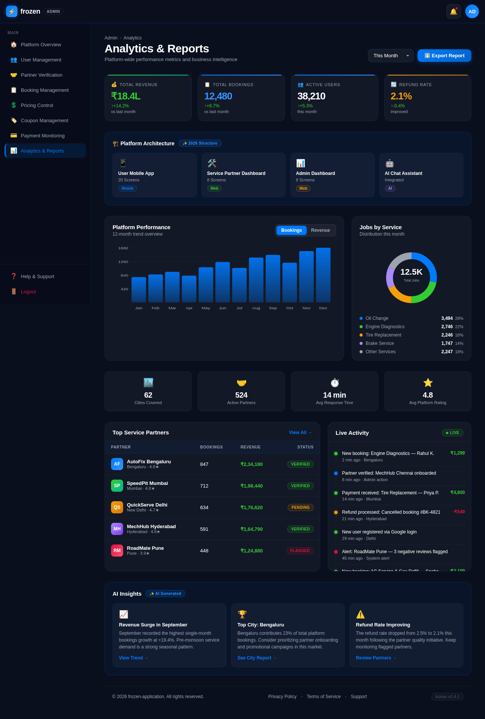Click the Service Partner Dashboard tools icon
485x719 pixels.
[x=212, y=163]
